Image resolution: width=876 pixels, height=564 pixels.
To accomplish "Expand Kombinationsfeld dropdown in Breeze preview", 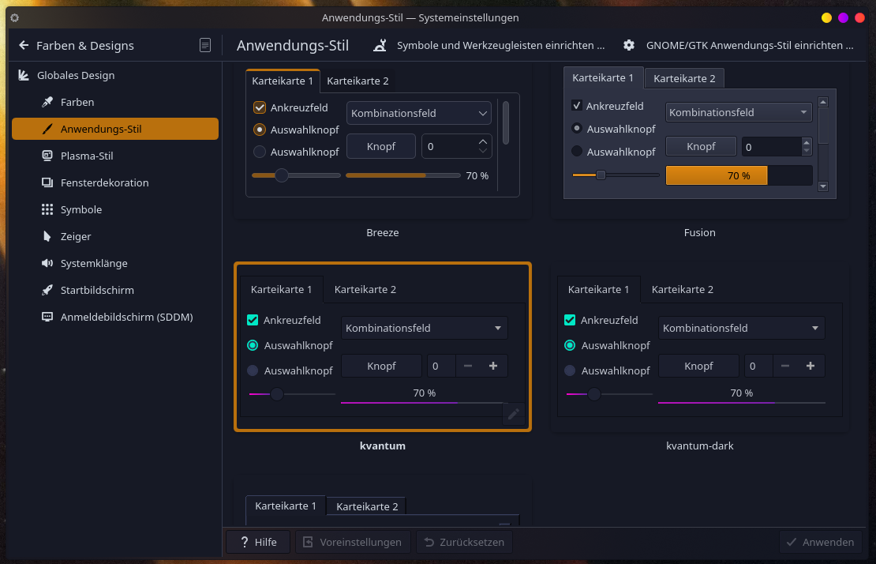I will point(418,113).
